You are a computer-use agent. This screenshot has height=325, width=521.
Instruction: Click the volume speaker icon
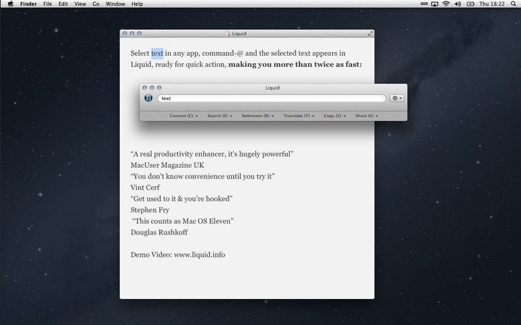(x=458, y=4)
